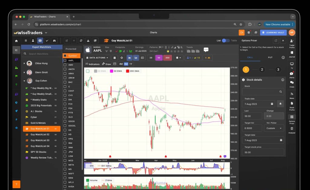310x190 pixels.
Task: Click the calendar icon next to Draw
Action: [115, 64]
